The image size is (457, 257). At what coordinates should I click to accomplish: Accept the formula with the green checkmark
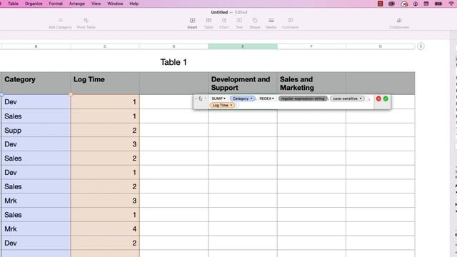click(386, 99)
